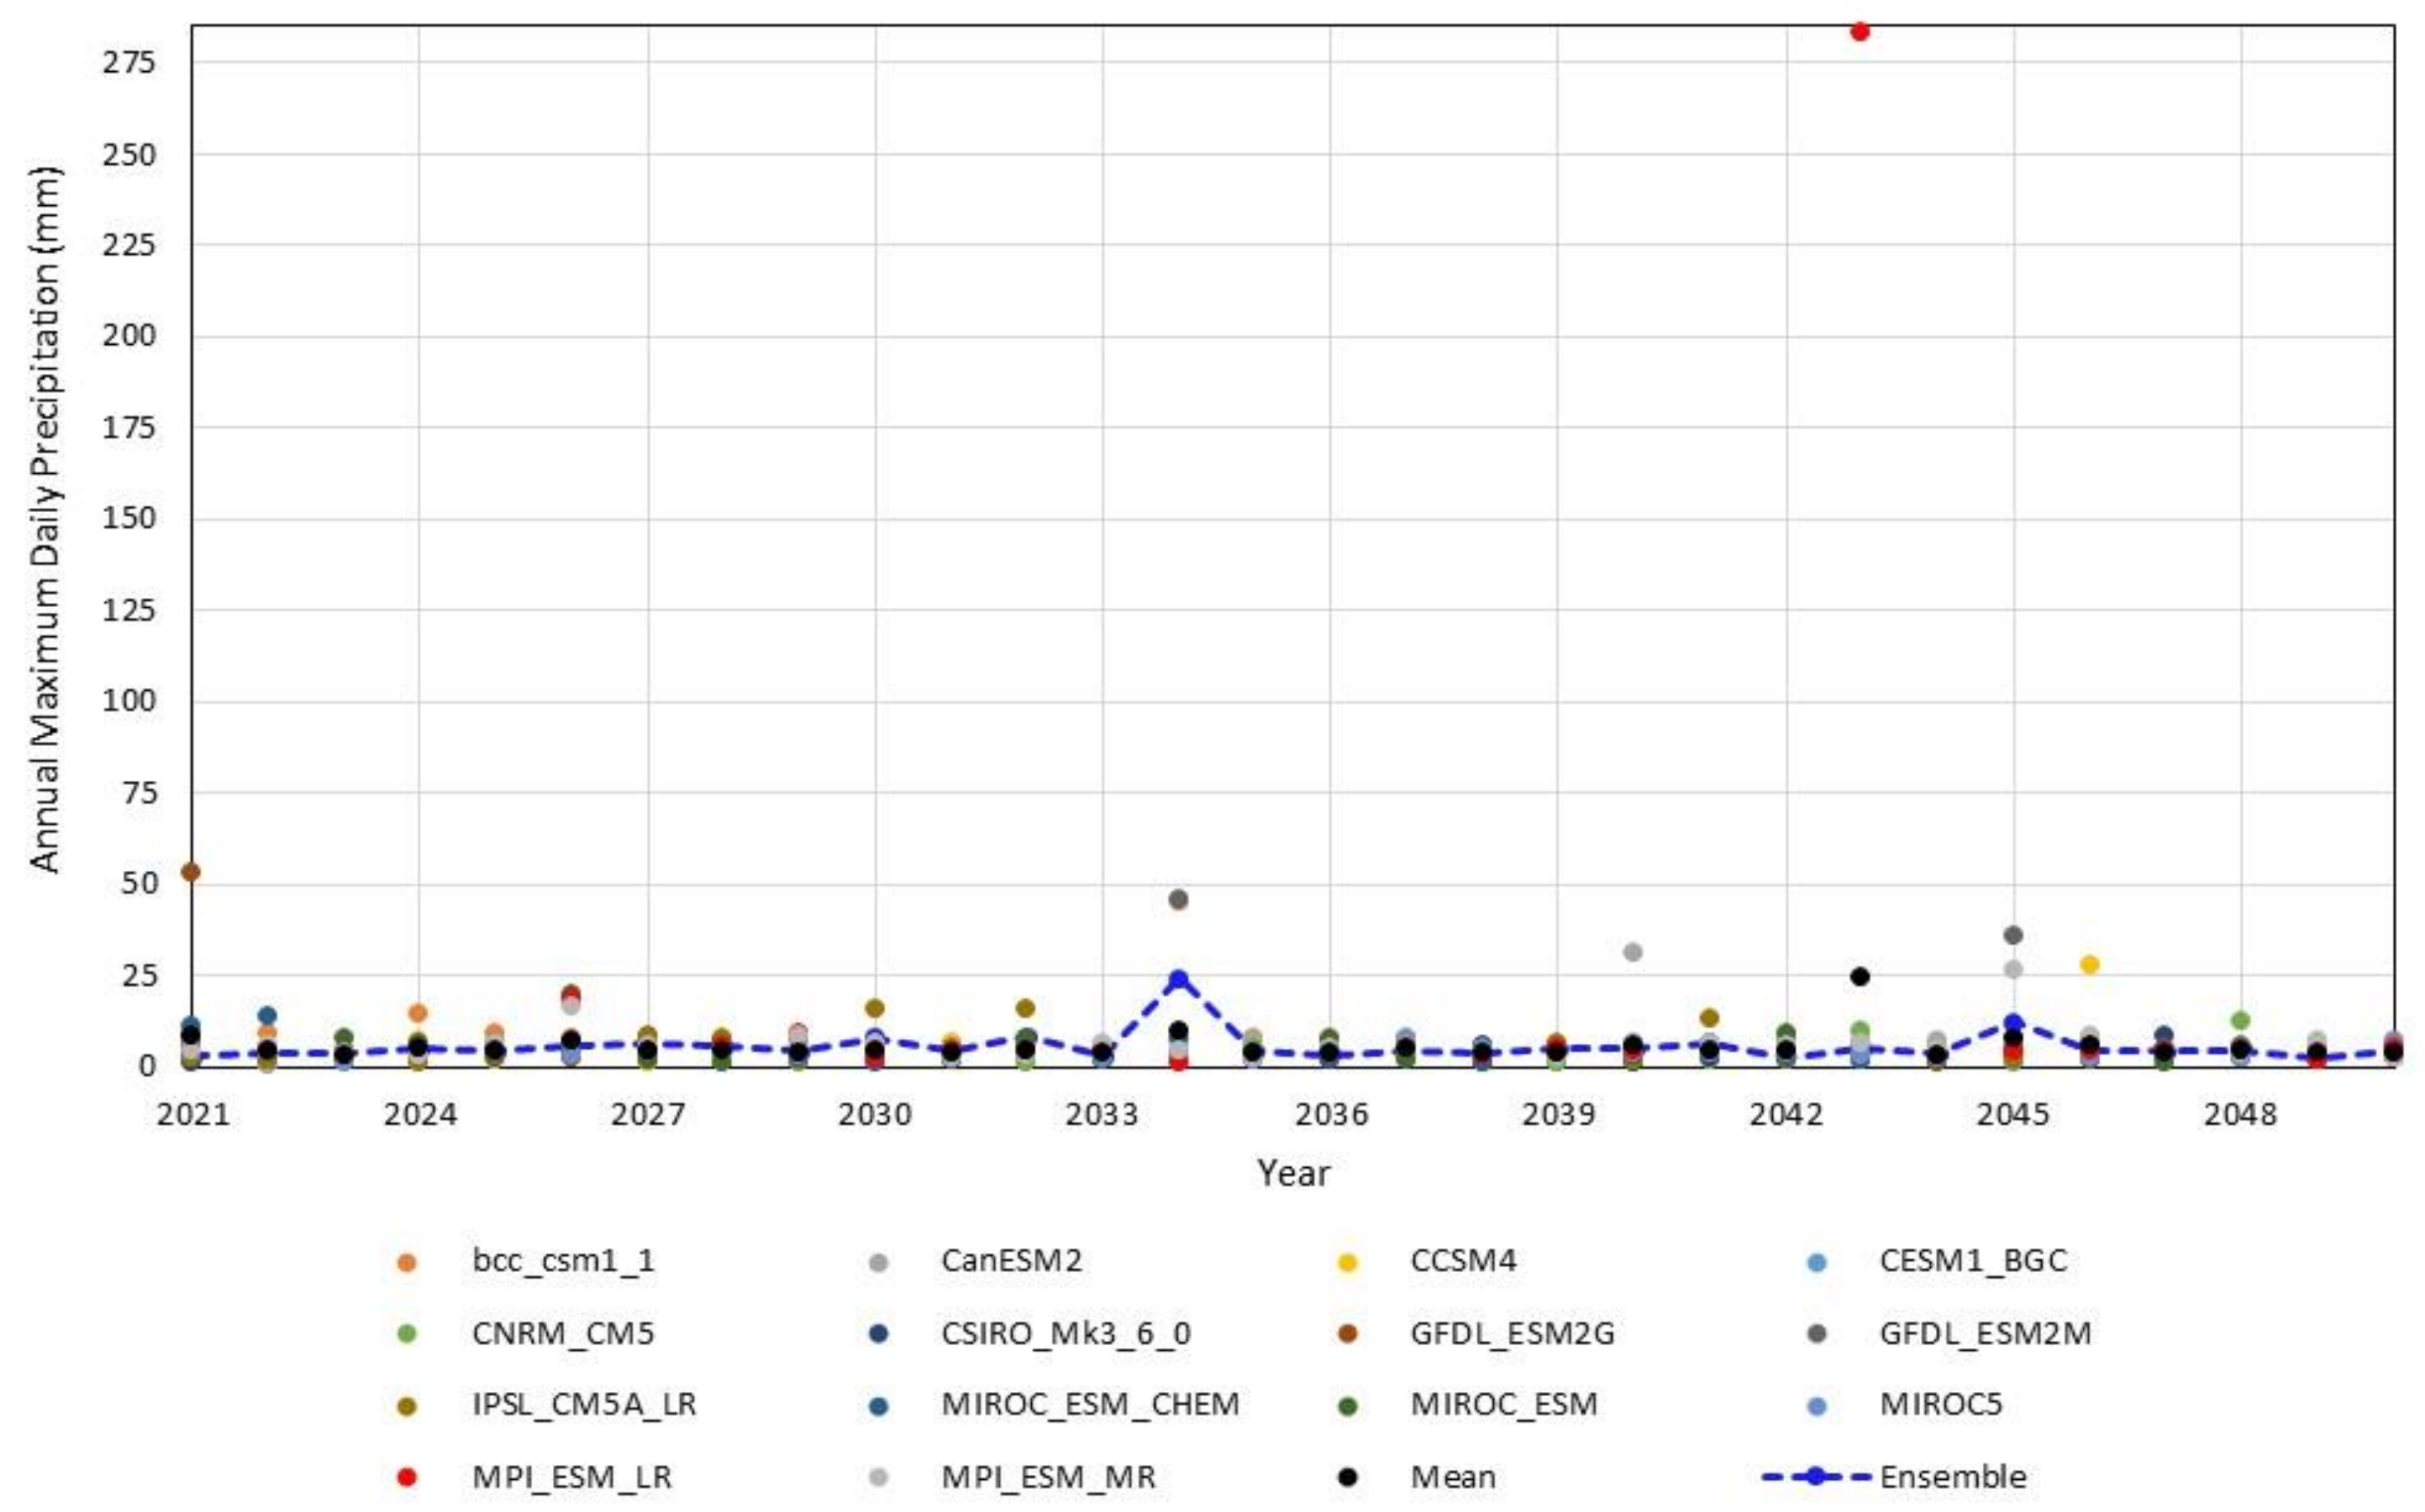
Task: Click the yellow CCSM4 point at 2046
Action: pyautogui.click(x=2089, y=964)
